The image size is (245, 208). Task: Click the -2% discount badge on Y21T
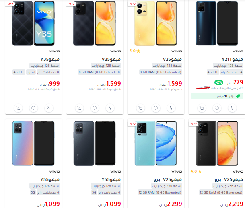219,82
